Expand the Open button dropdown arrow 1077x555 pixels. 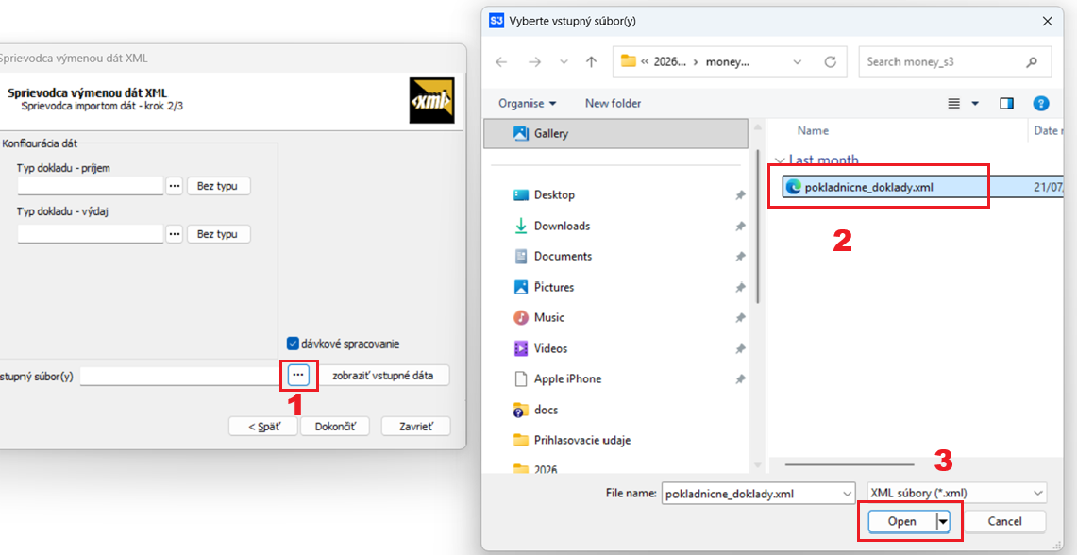[943, 521]
